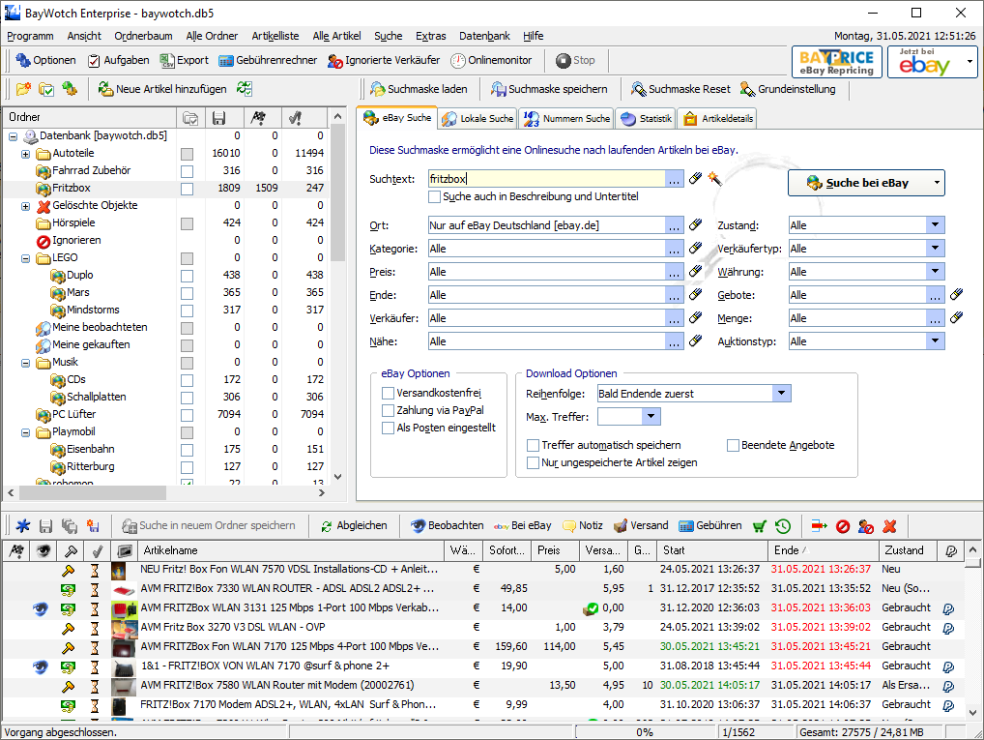This screenshot has height=740, width=984.
Task: Open the Programm menu
Action: 30,36
